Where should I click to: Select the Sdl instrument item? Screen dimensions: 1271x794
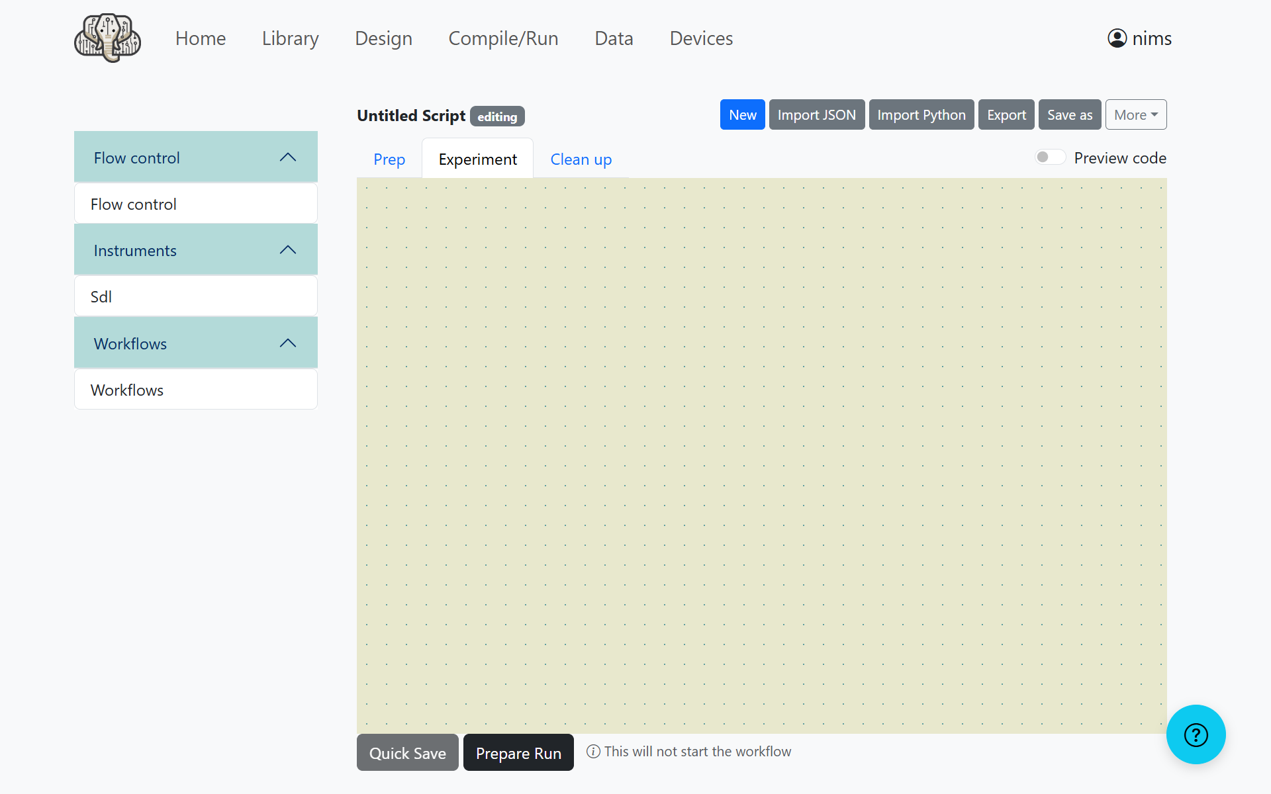(195, 297)
